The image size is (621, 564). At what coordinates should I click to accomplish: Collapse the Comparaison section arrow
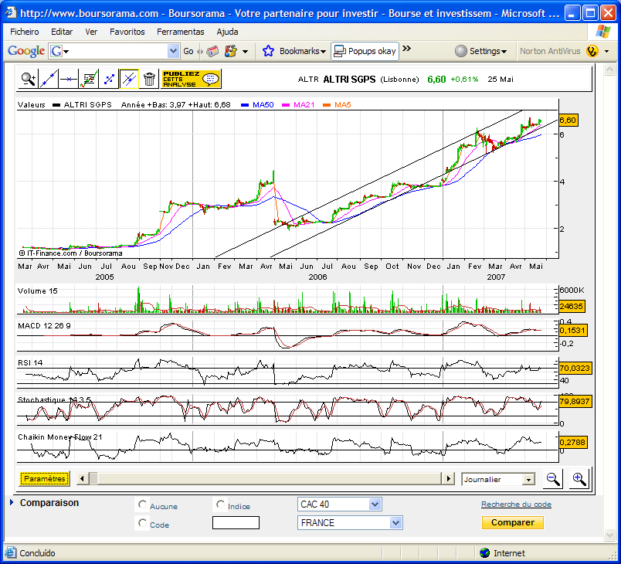click(12, 503)
